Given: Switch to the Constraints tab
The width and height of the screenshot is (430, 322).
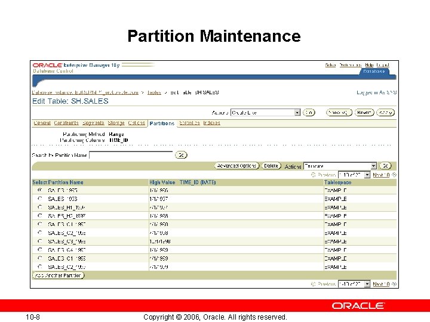Looking at the screenshot, I should point(66,123).
